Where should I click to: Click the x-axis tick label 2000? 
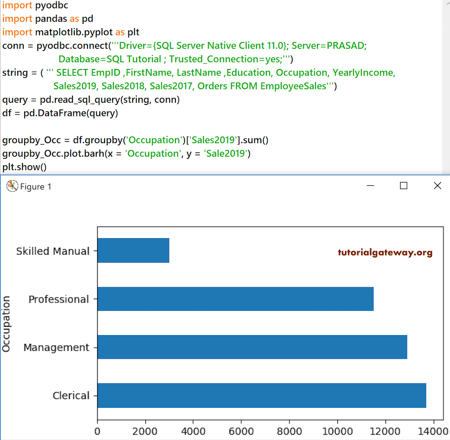point(145,431)
